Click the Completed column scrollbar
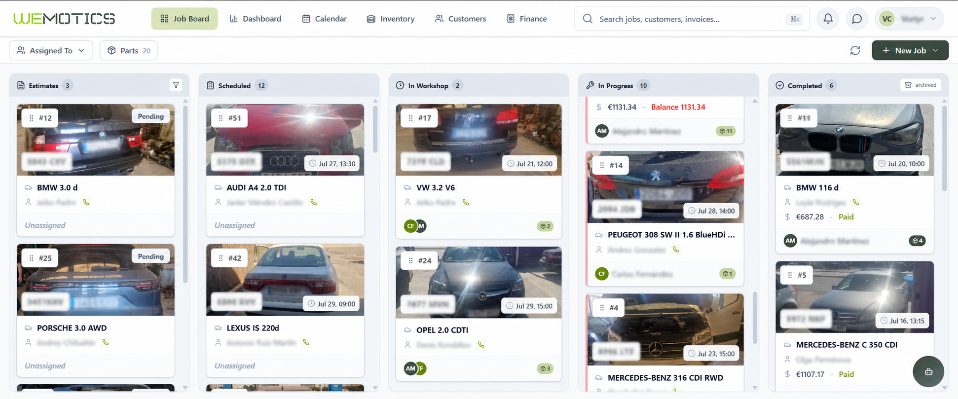 click(945, 148)
